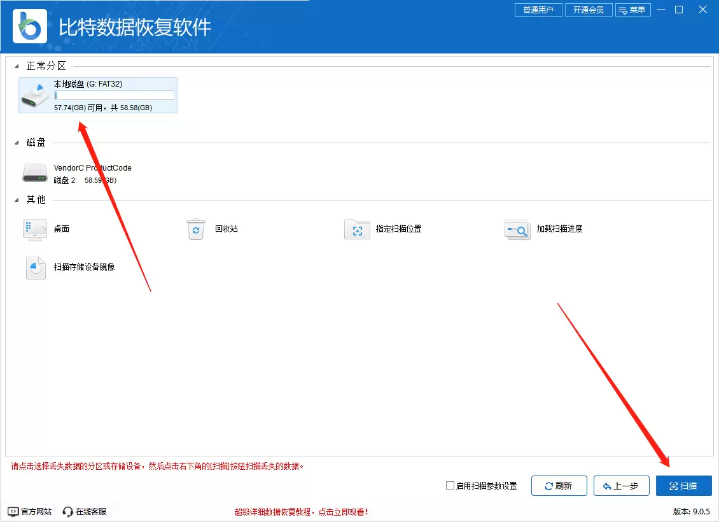Select the 本地磁盘 G: FAT32 drive icon
The width and height of the screenshot is (719, 522).
click(x=35, y=95)
